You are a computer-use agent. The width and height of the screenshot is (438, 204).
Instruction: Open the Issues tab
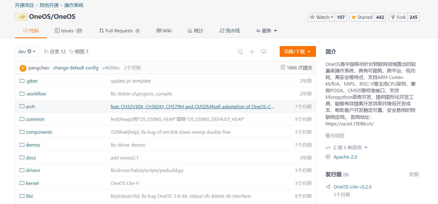pos(69,31)
